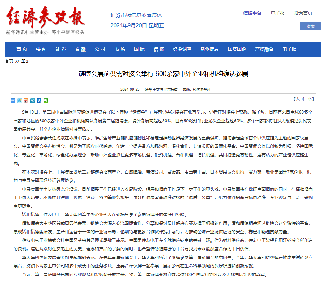Share via the blue N icon
The height and width of the screenshot is (284, 324).
(x=19, y=101)
